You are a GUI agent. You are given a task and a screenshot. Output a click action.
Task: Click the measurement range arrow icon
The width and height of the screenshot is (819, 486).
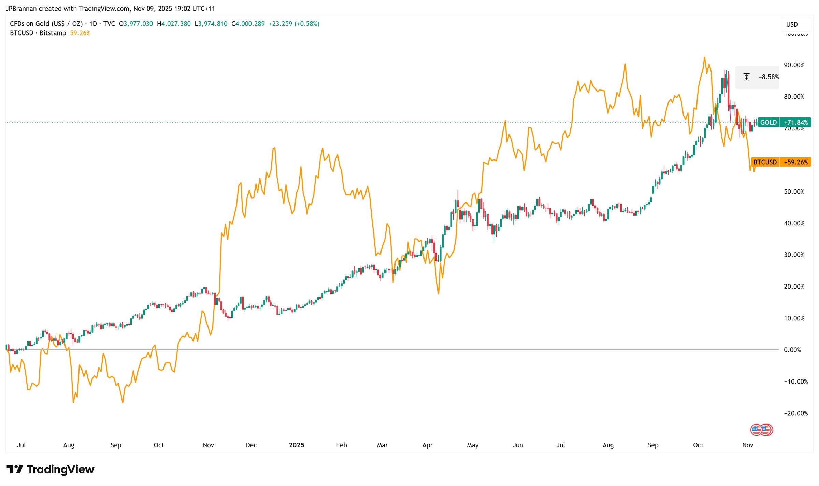point(746,77)
